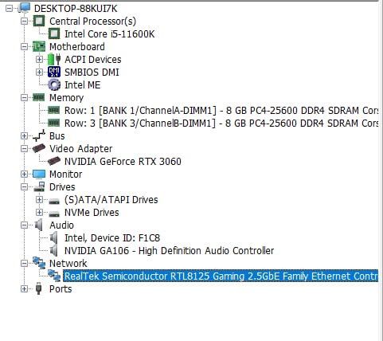Click the Memory module icon
The image size is (383, 341).
click(x=39, y=97)
